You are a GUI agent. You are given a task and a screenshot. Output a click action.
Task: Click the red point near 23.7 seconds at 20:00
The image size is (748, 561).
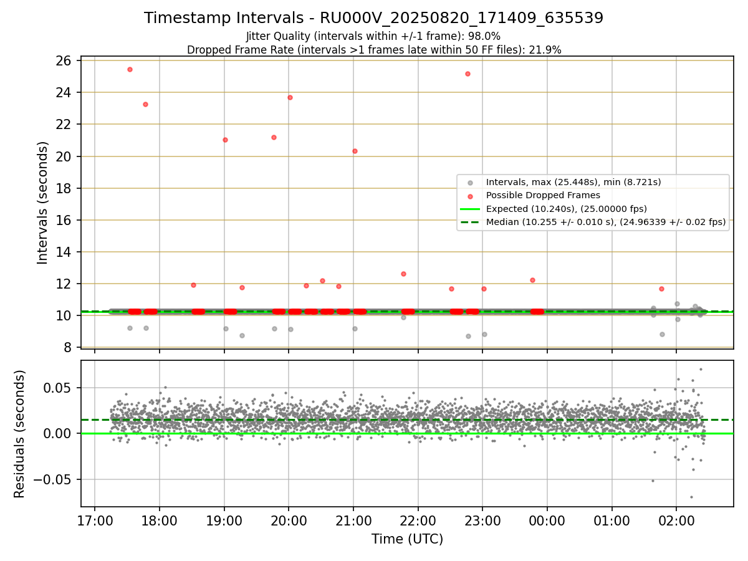coord(290,97)
